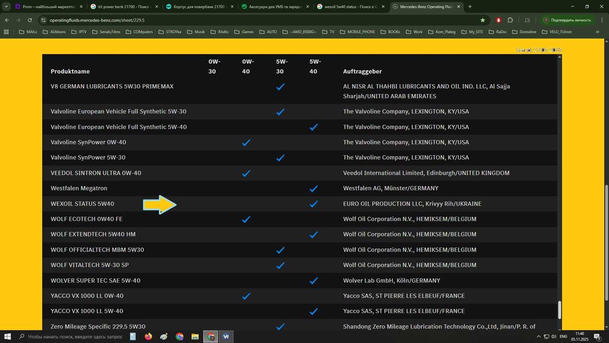
Task: Click the checkmark in WEXOIL STATUS 5W40 row
Action: tap(314, 204)
